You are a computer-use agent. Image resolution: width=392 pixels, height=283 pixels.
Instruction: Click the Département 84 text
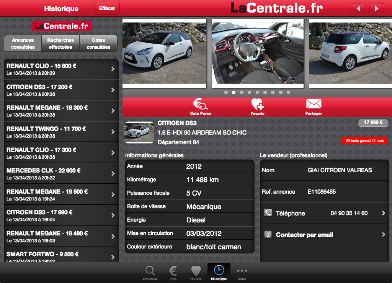click(178, 142)
